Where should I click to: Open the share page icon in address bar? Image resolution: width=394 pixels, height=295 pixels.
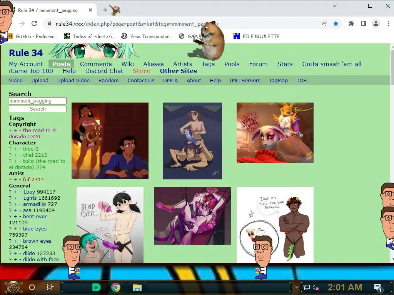(x=323, y=23)
